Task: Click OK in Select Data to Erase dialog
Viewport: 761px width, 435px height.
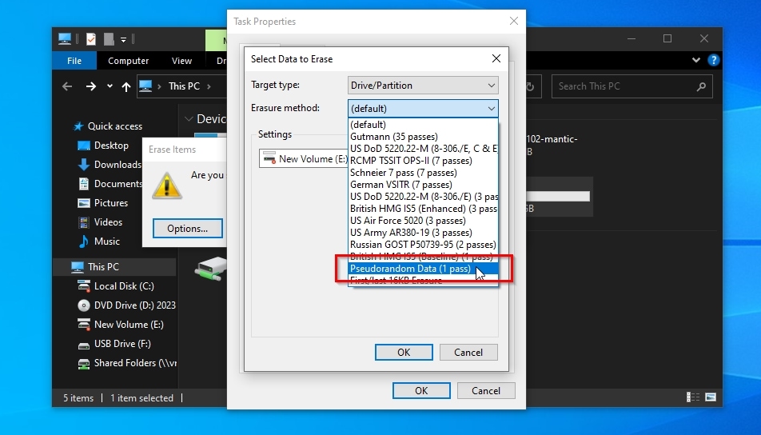Action: [404, 353]
